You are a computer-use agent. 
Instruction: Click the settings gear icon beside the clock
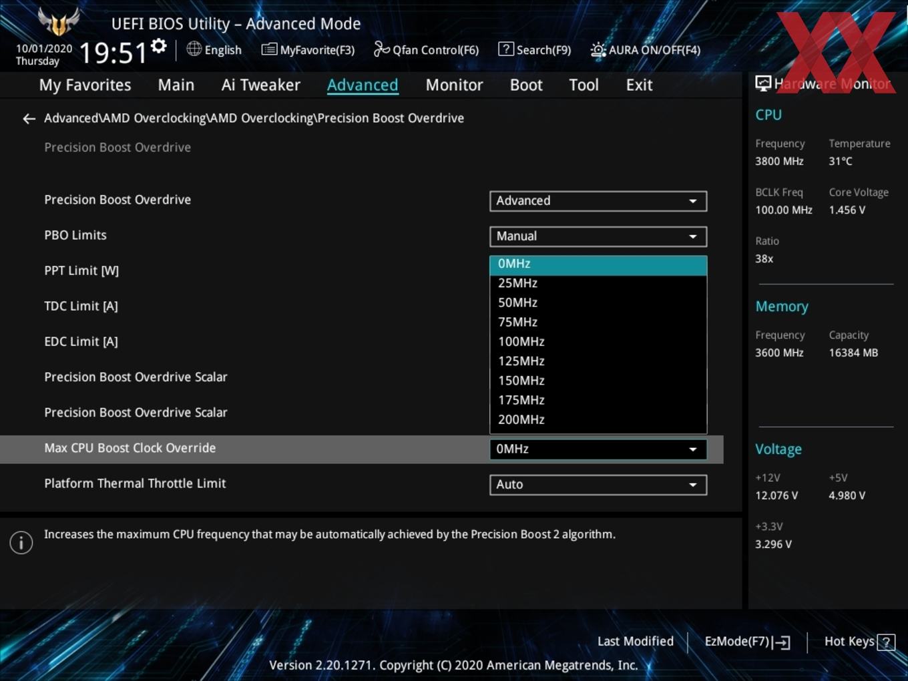pyautogui.click(x=159, y=46)
